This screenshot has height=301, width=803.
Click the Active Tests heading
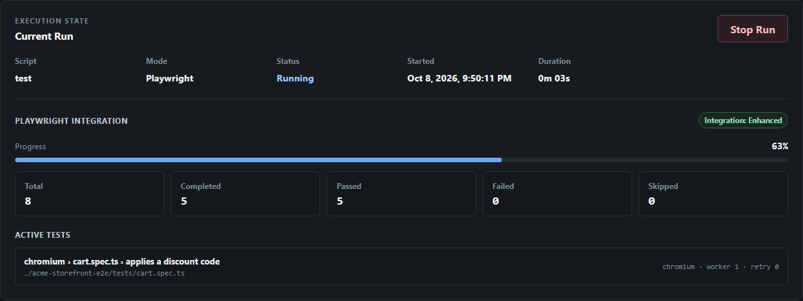pos(42,235)
